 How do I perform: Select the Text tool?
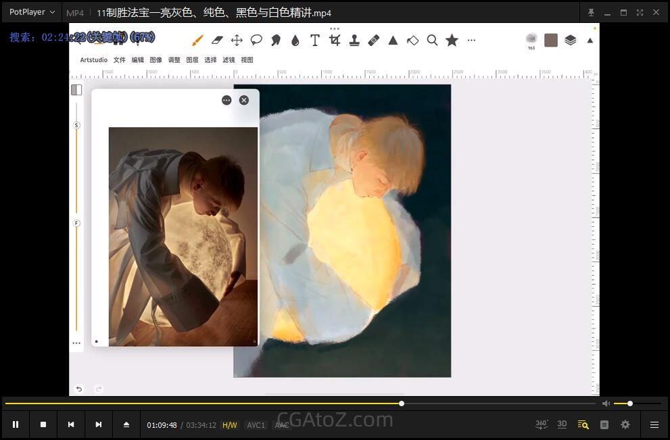315,41
